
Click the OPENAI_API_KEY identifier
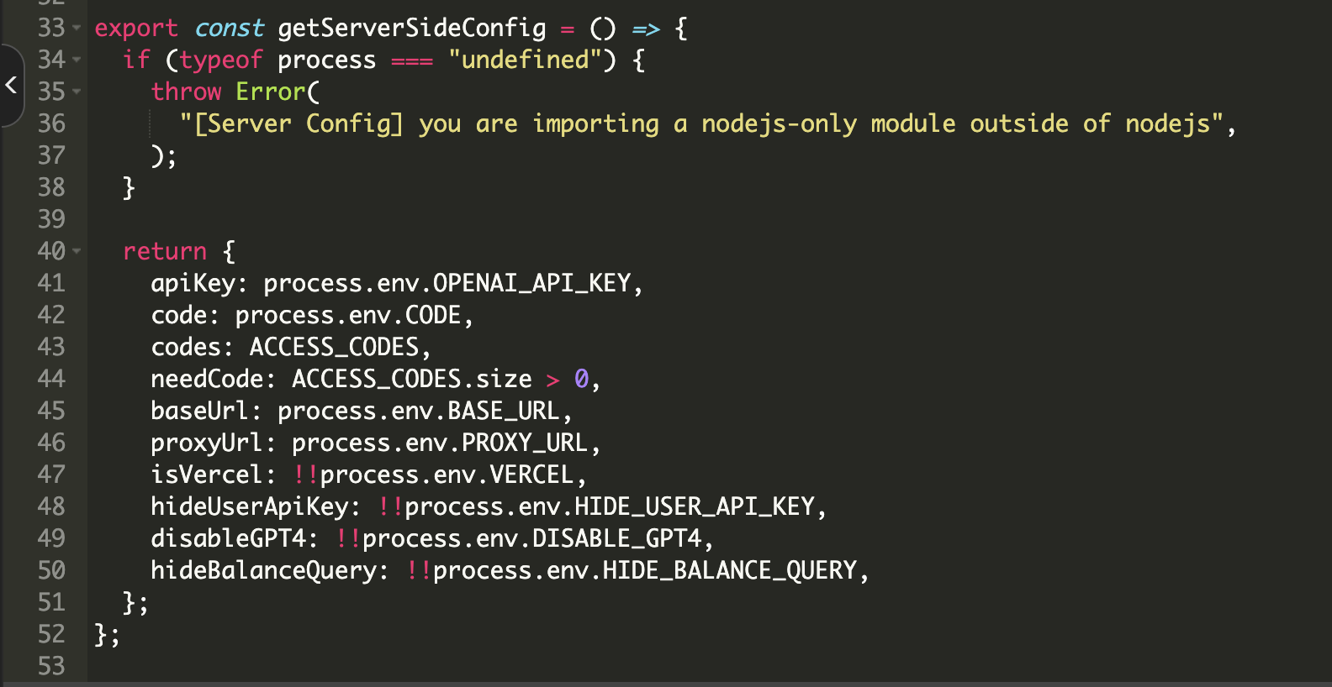click(531, 284)
